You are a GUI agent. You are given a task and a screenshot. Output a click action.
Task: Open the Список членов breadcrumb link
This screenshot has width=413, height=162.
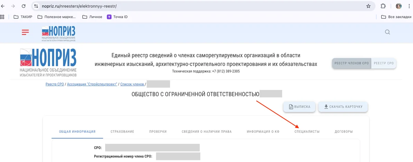132,84
